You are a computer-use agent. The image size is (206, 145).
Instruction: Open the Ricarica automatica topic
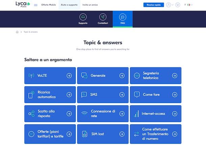(50, 95)
